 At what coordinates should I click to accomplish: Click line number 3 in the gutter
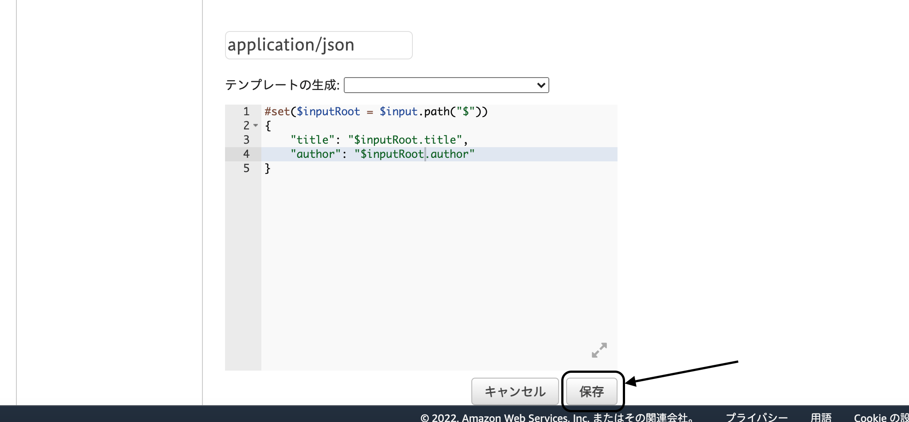pyautogui.click(x=246, y=140)
